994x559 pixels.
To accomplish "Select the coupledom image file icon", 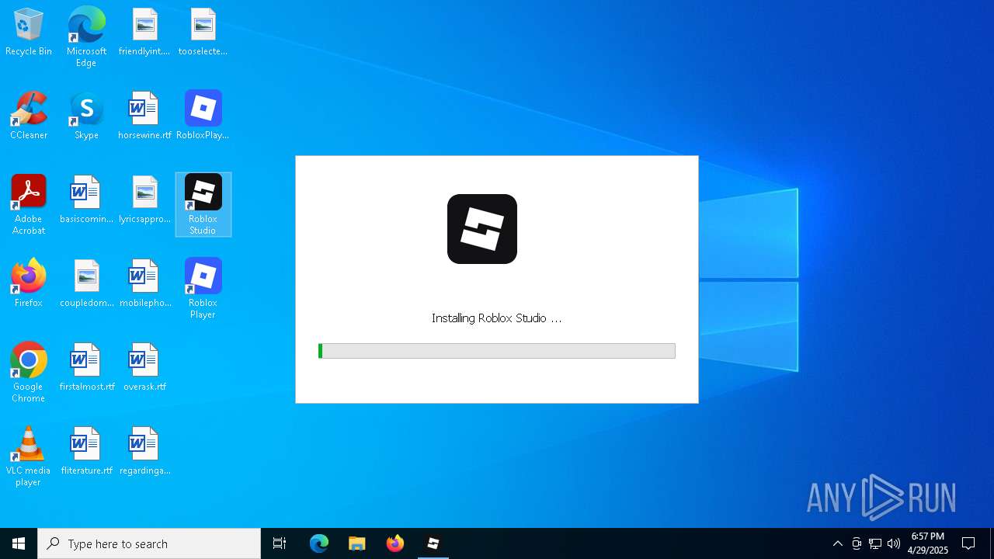I will tap(86, 283).
